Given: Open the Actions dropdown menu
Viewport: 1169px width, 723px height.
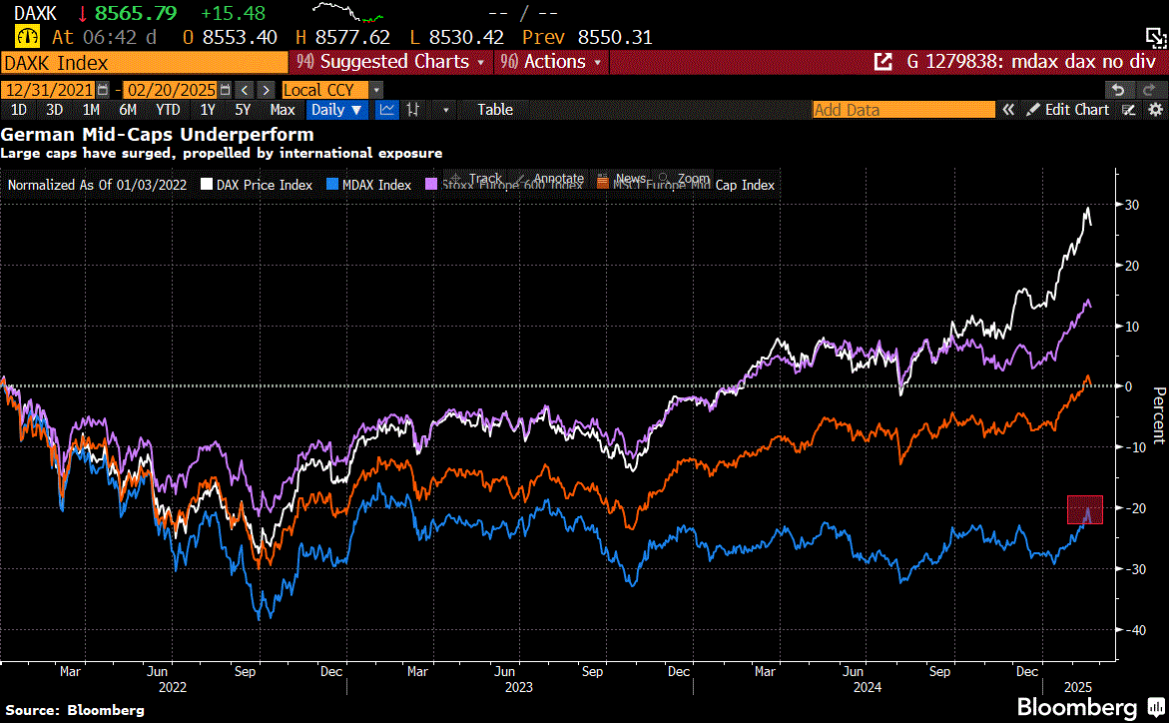Looking at the screenshot, I should 551,62.
